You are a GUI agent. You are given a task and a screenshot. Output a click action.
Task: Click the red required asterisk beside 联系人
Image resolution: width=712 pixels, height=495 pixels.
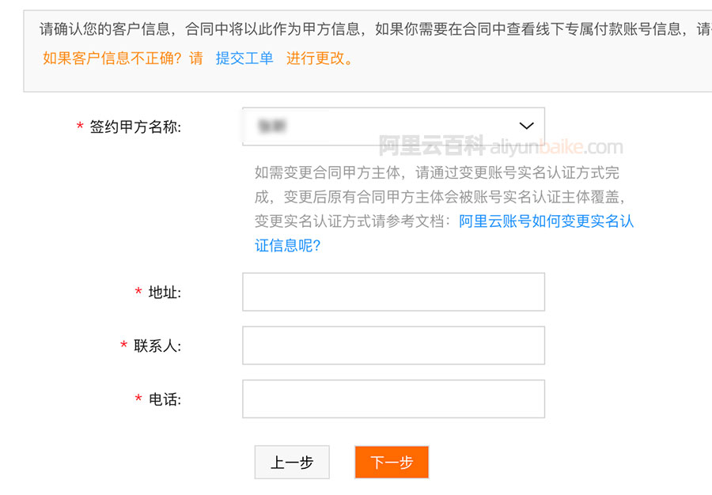pyautogui.click(x=123, y=345)
